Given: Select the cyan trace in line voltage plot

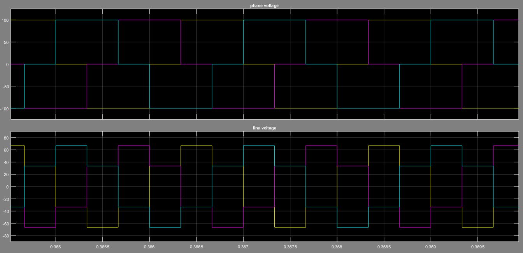Looking at the screenshot, I should (x=70, y=146).
